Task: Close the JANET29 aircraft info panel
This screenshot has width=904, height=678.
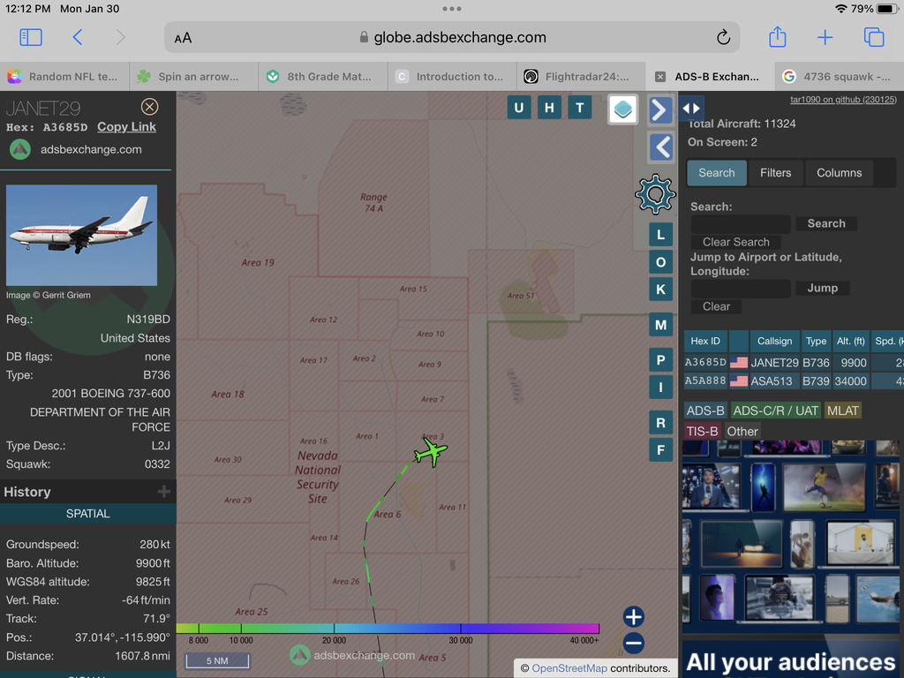Action: click(149, 107)
